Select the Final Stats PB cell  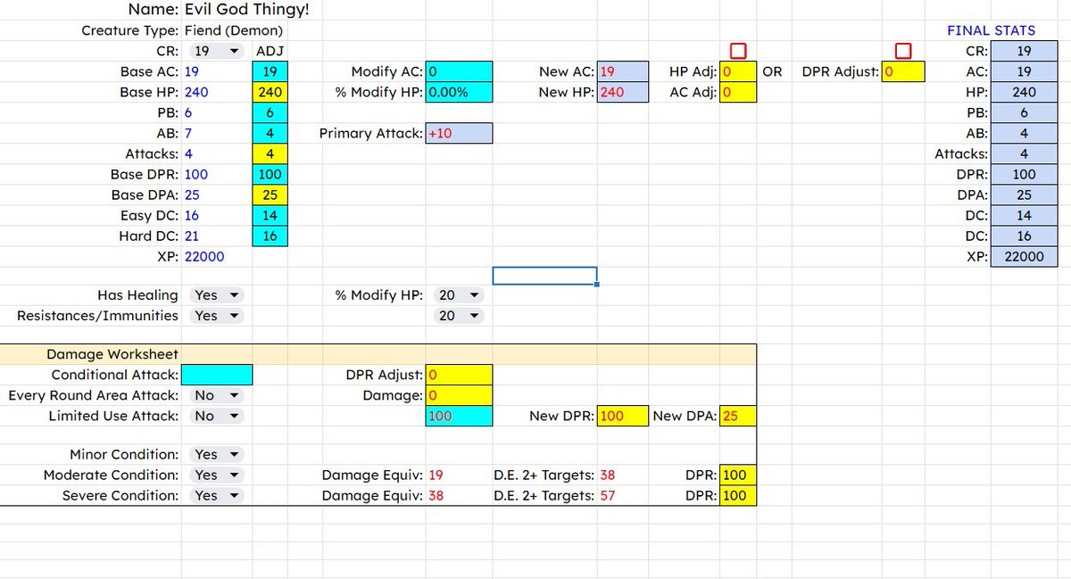click(x=1024, y=112)
